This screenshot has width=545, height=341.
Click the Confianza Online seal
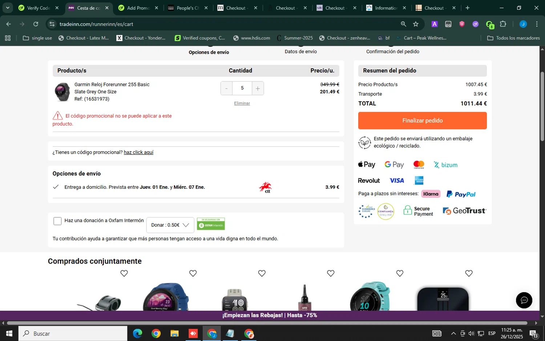click(386, 212)
